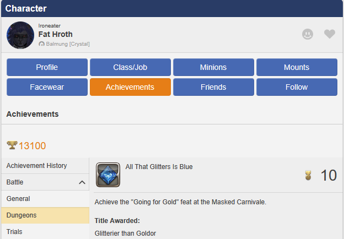344x239 pixels.
Task: Switch to the Minions tab
Action: pyautogui.click(x=213, y=67)
